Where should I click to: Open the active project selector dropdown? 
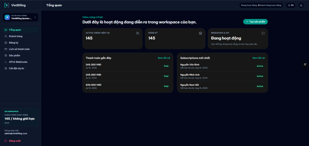click(x=21, y=17)
